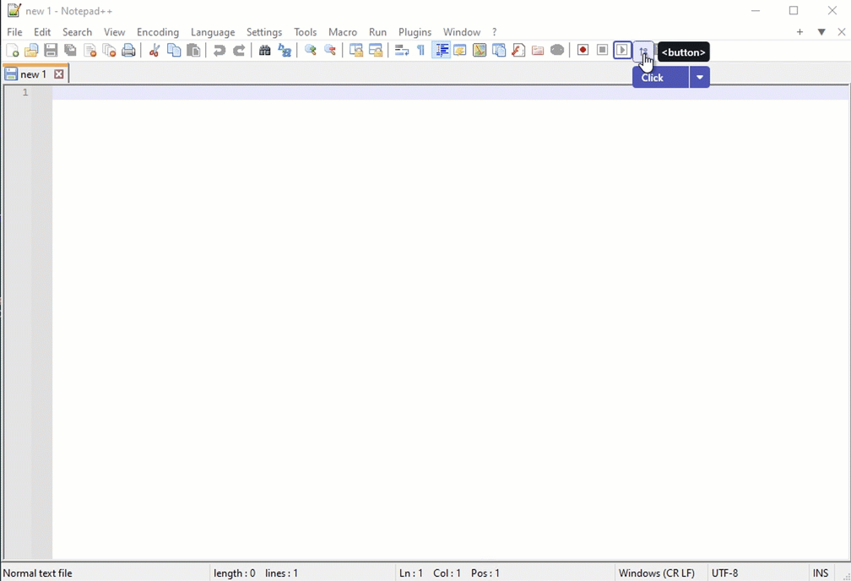Click Run a Macro Multiple Times icon

click(x=643, y=52)
